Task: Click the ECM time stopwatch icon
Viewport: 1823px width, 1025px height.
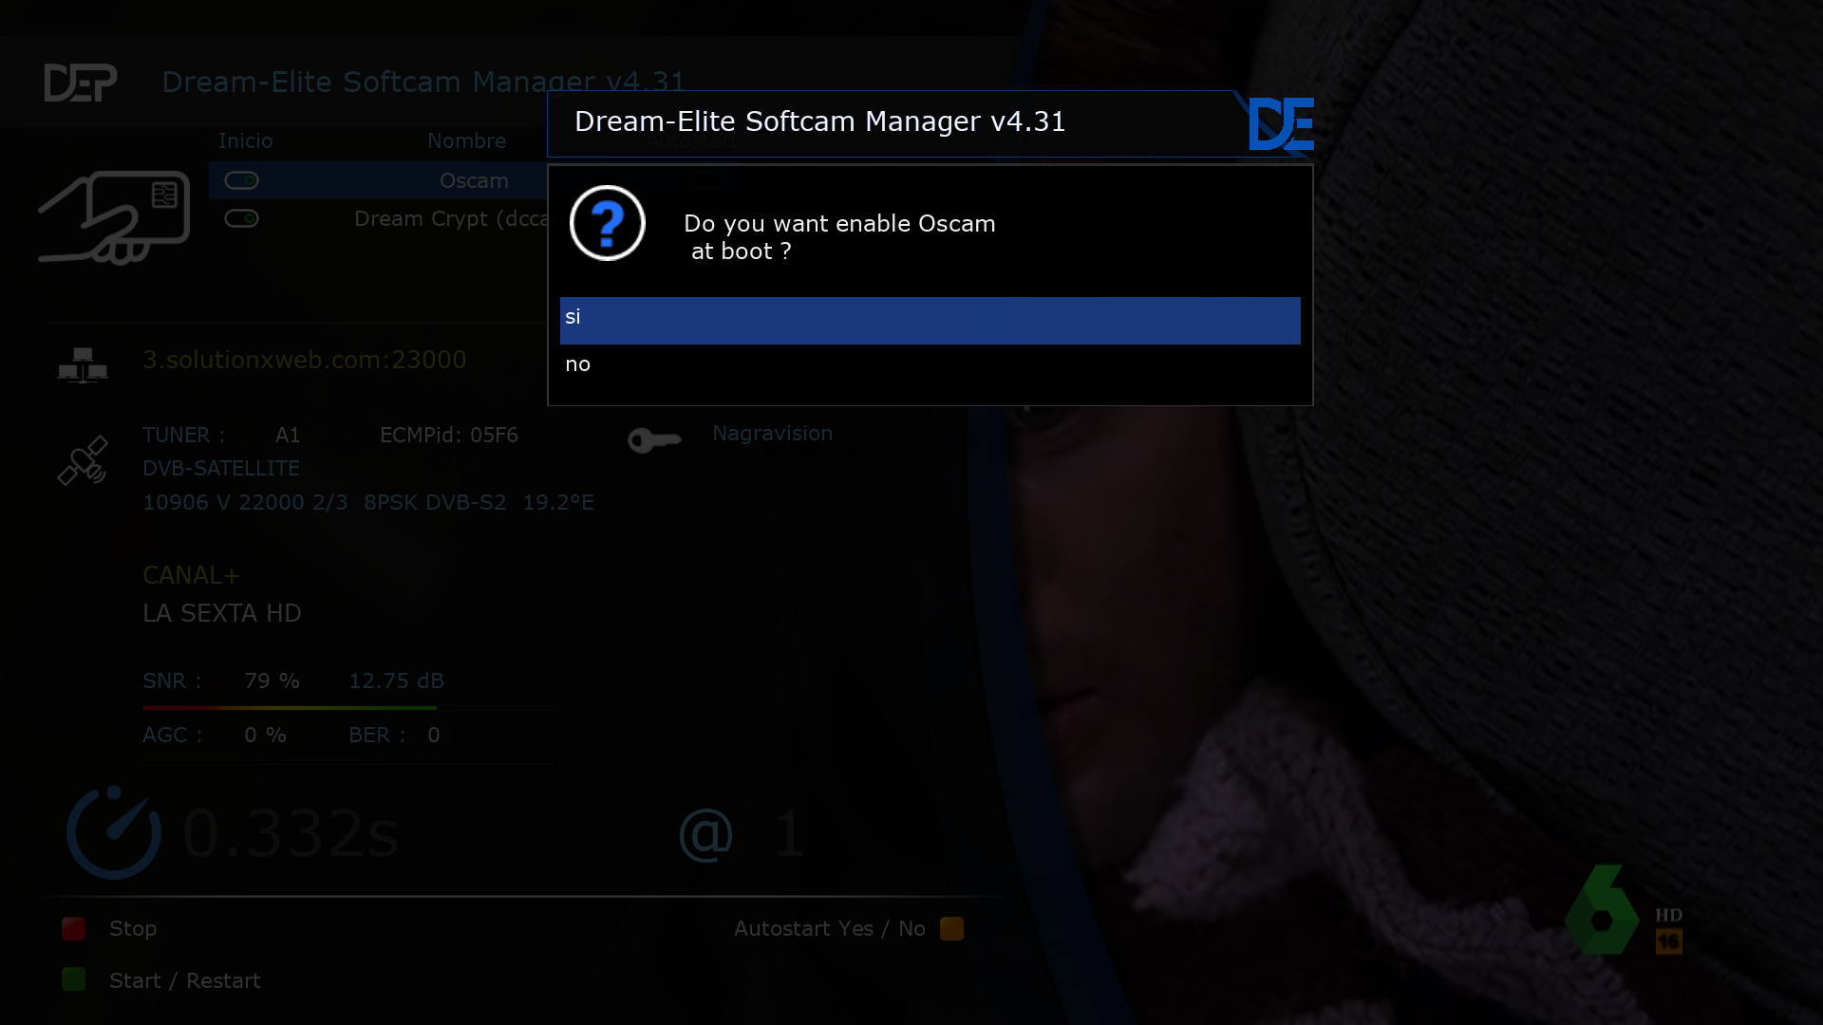Action: click(114, 832)
